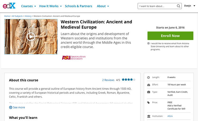This screenshot has width=198, height=121.
Task: Click the tag icon beside Price
Action: click(148, 102)
